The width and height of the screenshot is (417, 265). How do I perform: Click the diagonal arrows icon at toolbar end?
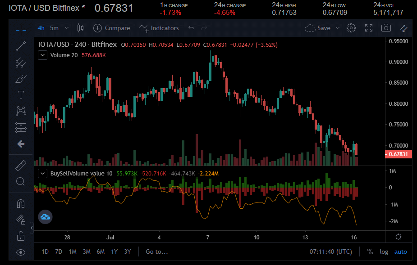point(404,28)
